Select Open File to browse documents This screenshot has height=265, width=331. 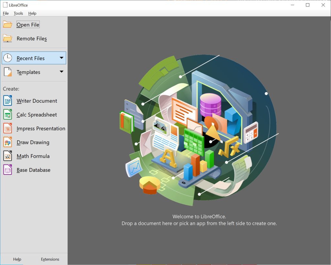coord(28,24)
